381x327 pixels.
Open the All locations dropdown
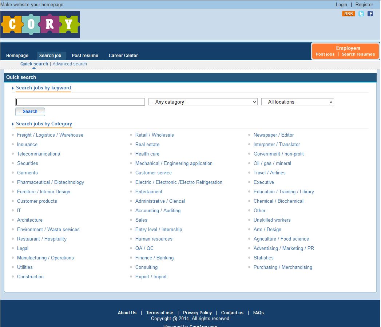[x=297, y=102]
